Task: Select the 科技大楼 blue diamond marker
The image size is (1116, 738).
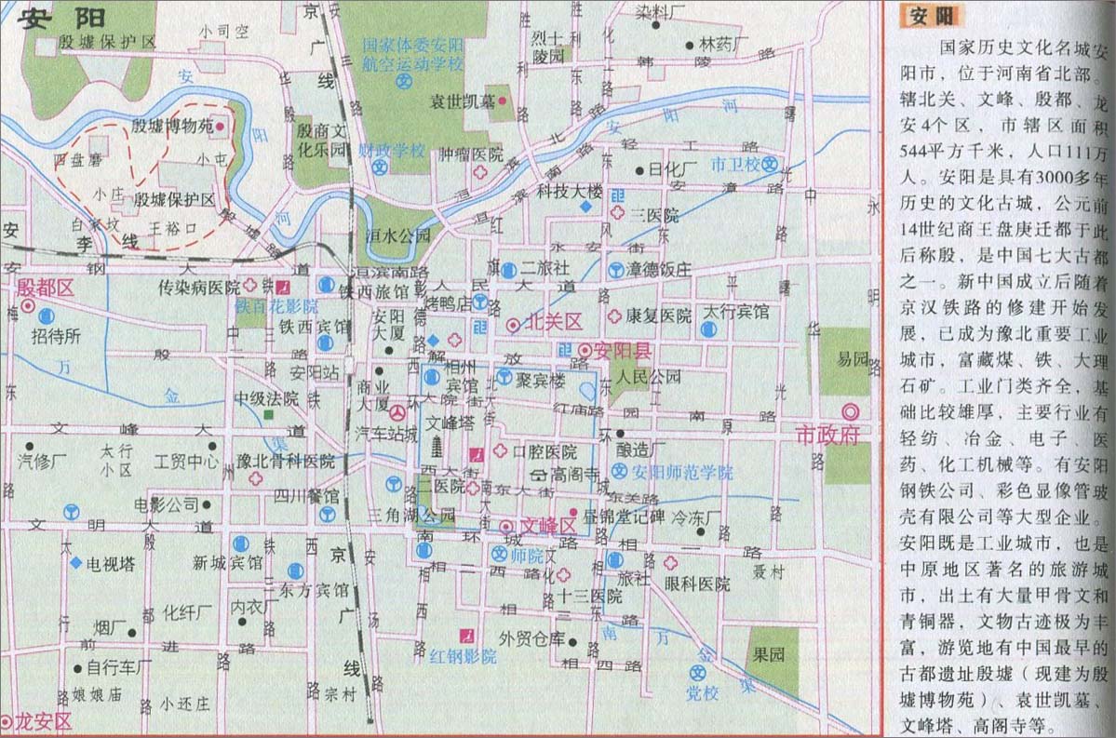Action: pyautogui.click(x=585, y=207)
